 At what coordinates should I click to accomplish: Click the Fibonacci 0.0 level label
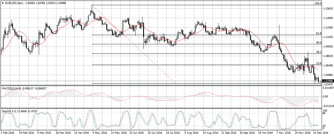319,82
